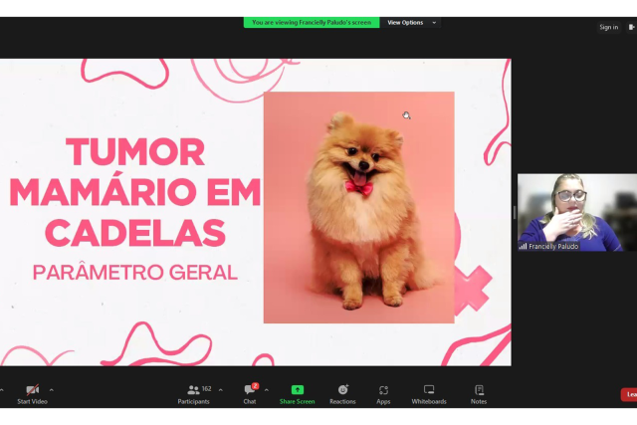
Task: Expand the Participants options arrow
Action: click(x=220, y=389)
